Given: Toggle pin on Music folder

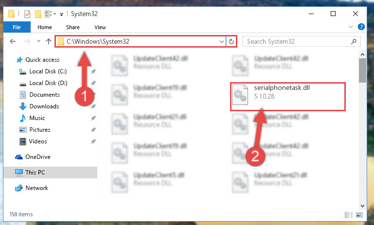Looking at the screenshot, I should (93, 118).
